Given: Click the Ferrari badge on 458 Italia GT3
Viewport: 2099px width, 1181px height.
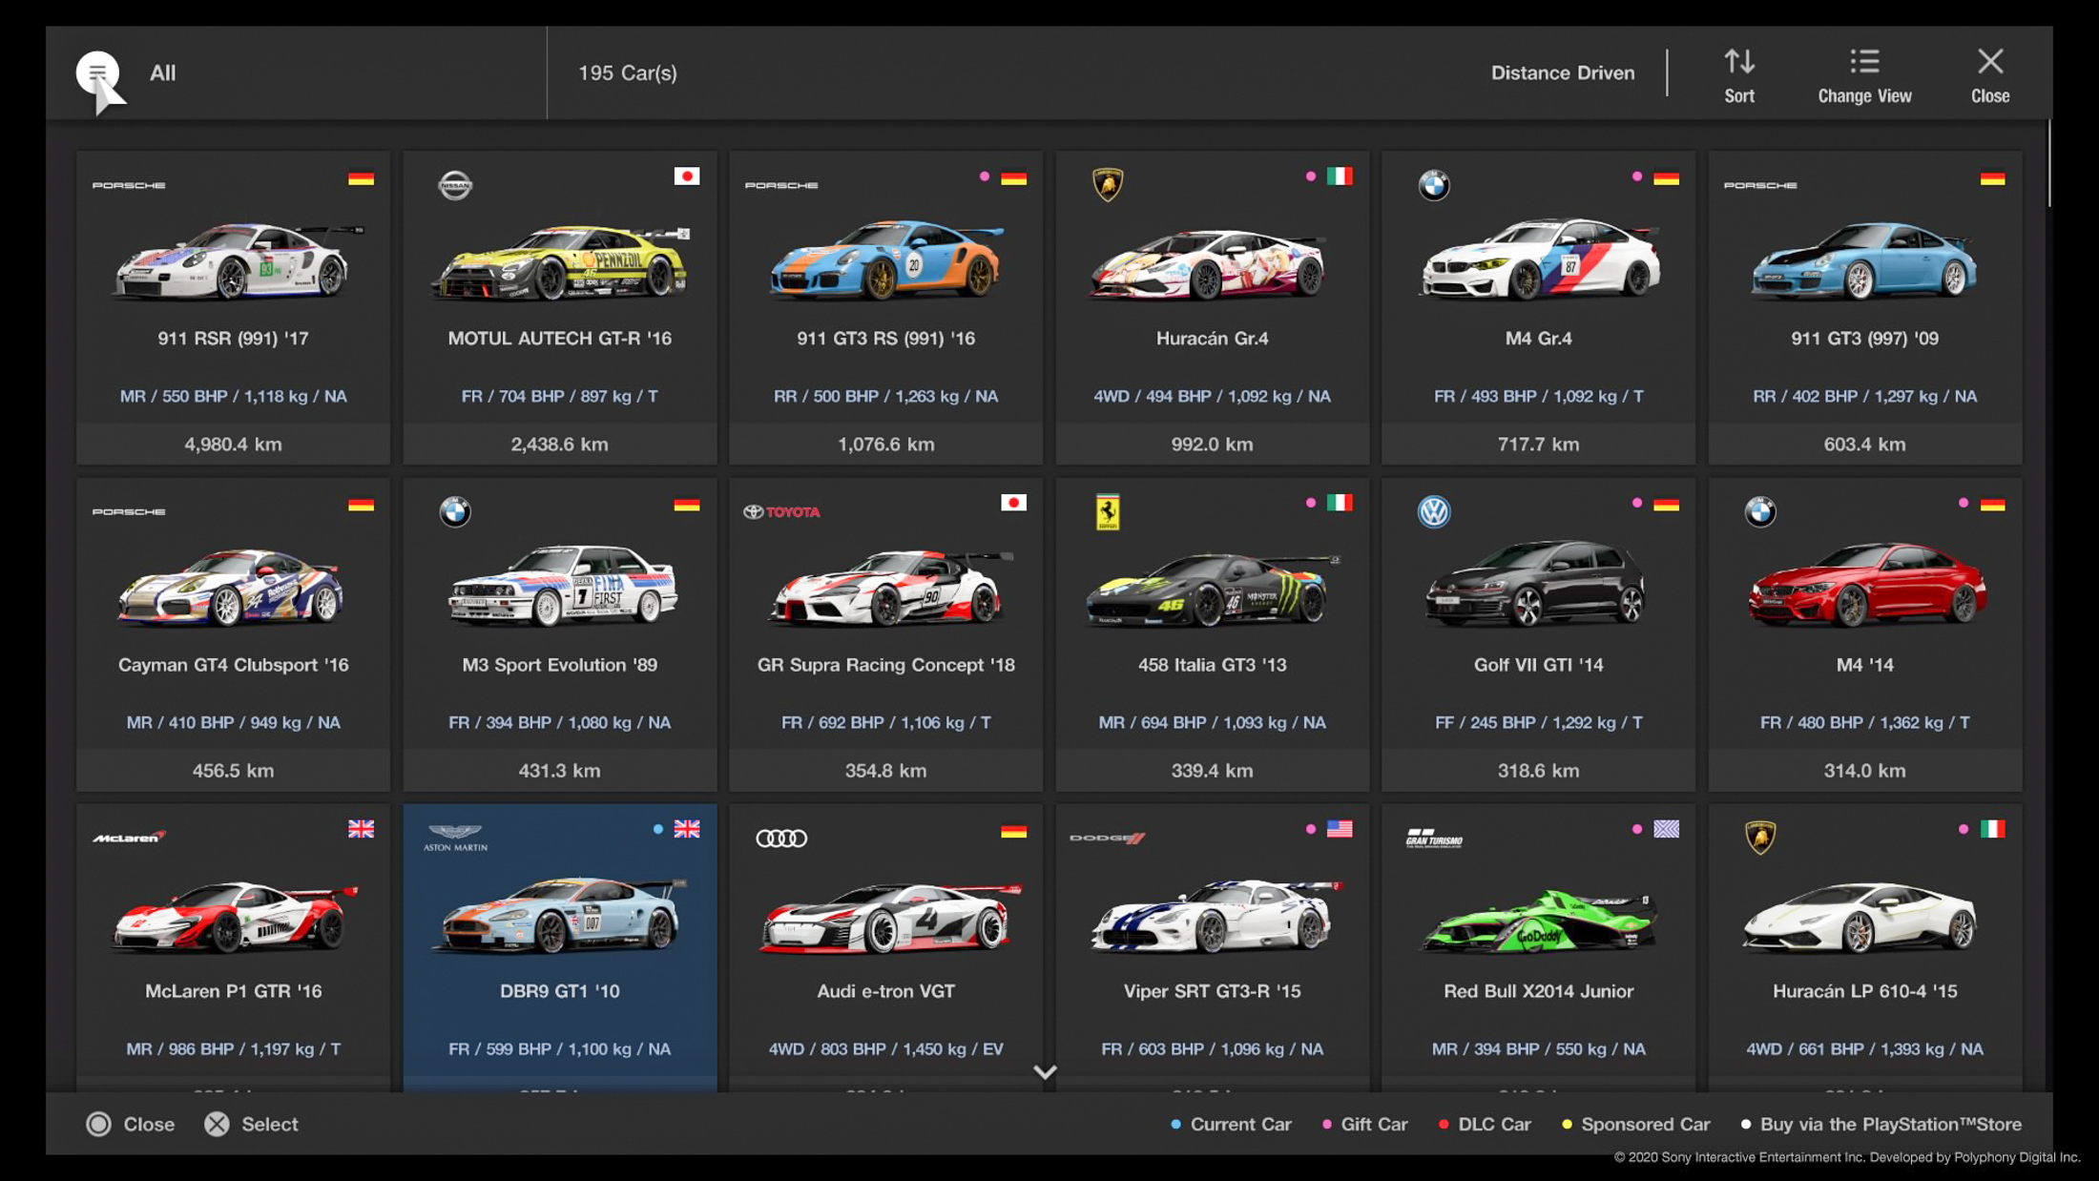Looking at the screenshot, I should click(x=1107, y=511).
